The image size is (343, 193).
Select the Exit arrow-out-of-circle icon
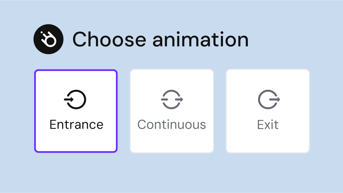268,99
